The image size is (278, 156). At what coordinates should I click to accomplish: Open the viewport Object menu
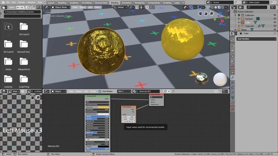[x=97, y=7]
